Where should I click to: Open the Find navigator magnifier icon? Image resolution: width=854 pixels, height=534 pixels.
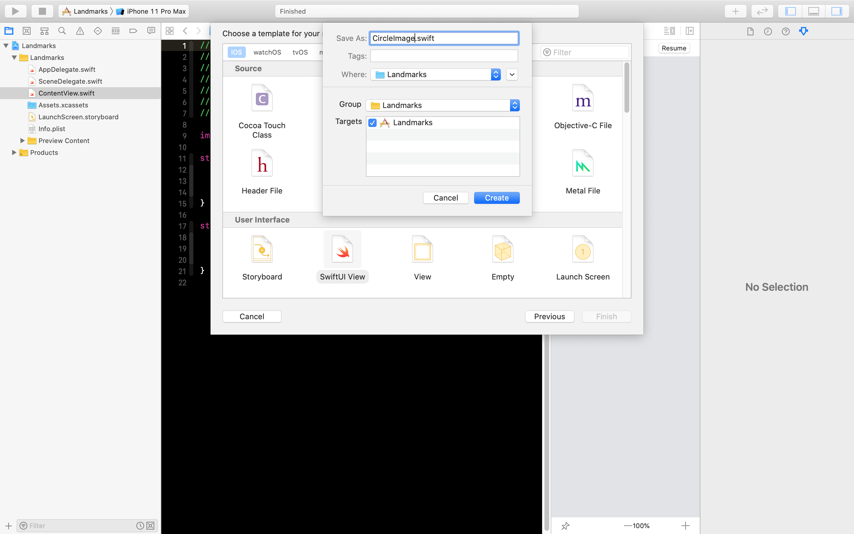click(x=62, y=31)
